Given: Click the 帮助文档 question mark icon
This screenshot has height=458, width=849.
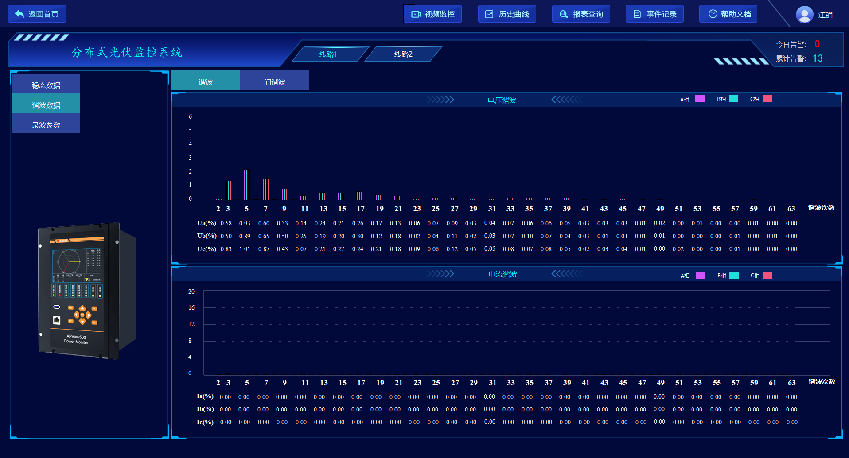Looking at the screenshot, I should point(713,14).
